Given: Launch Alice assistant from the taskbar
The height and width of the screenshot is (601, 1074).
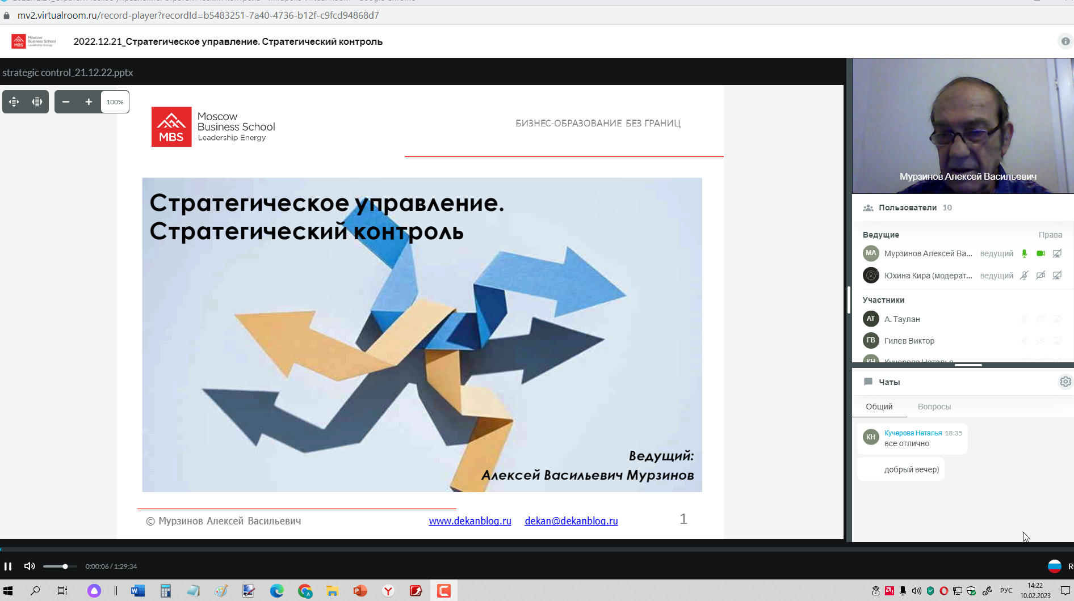Looking at the screenshot, I should (x=94, y=591).
